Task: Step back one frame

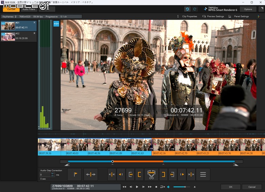Action: point(131,187)
